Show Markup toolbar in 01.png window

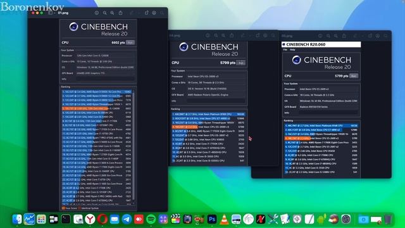pos(154,13)
